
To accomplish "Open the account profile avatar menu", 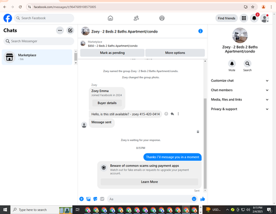I will click(264, 18).
